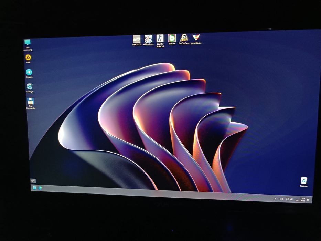Select the KMPlayer desktop icon
The height and width of the screenshot is (241, 321).
pos(30,88)
